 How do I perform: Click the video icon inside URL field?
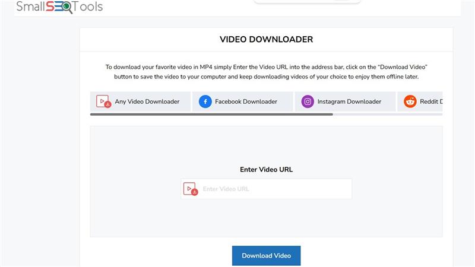tap(190, 189)
